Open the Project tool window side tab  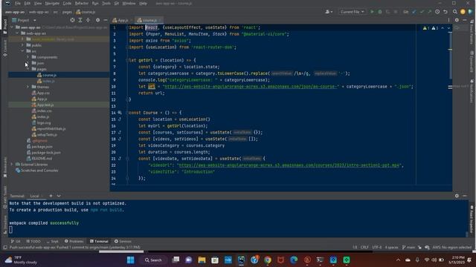coord(5,27)
